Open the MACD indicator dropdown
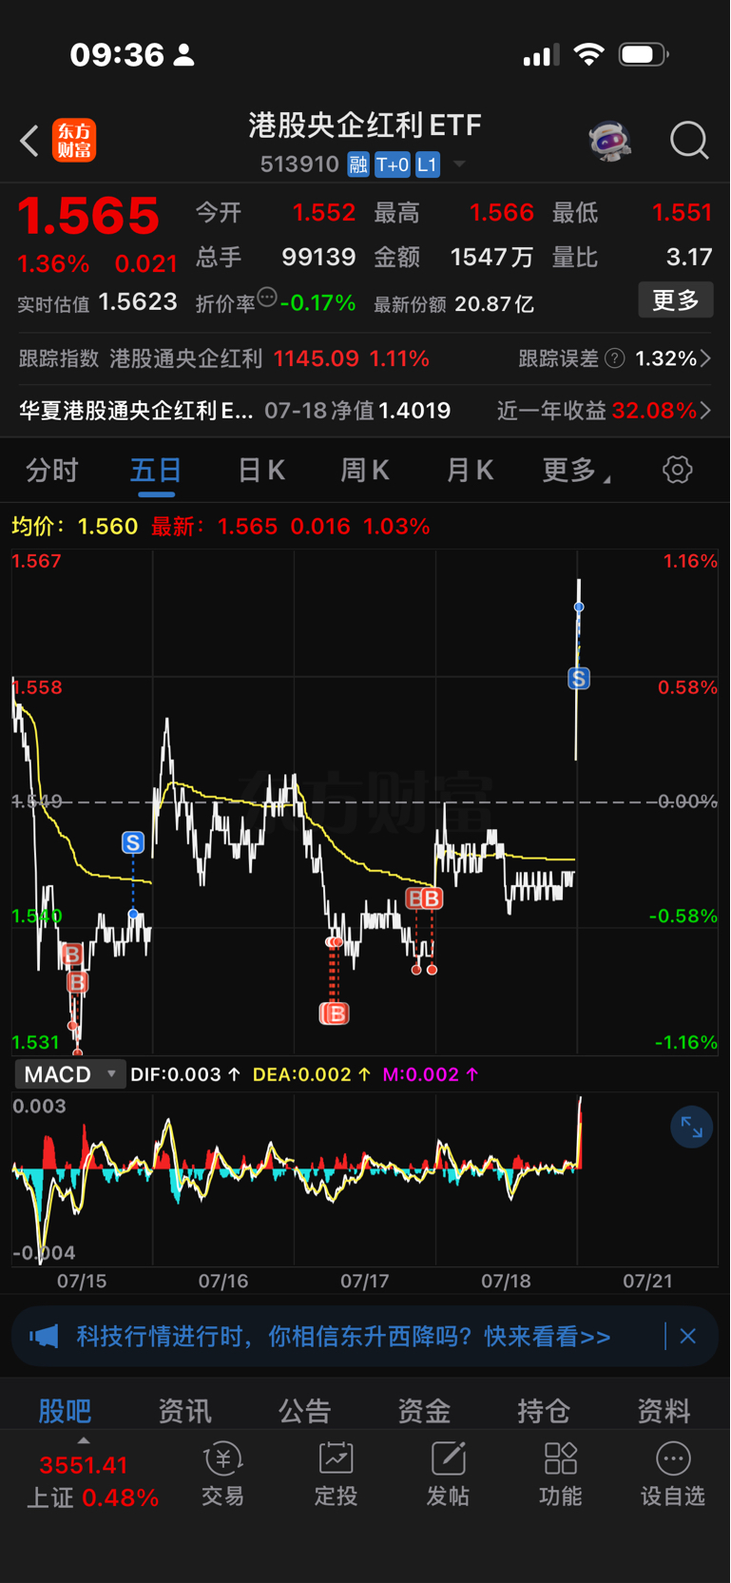The width and height of the screenshot is (731, 1583). click(69, 1074)
